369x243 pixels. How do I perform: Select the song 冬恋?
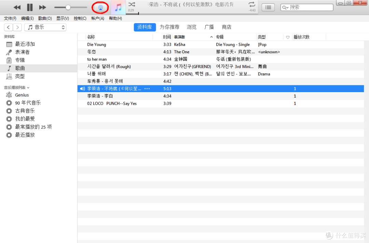click(x=221, y=52)
